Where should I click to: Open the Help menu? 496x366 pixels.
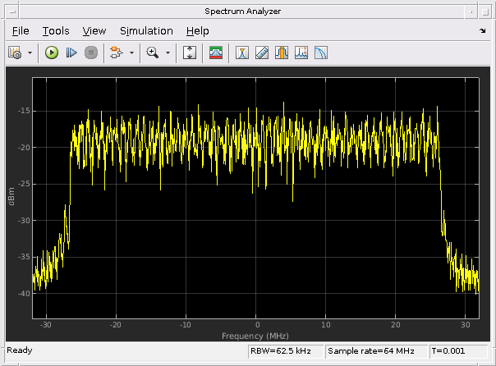point(197,31)
